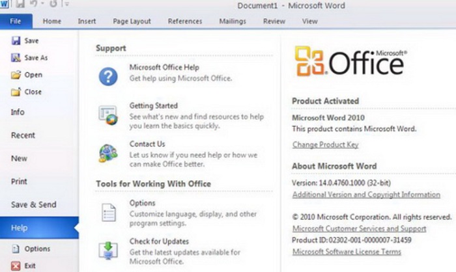The width and height of the screenshot is (456, 272).
Task: Click the Save As icon
Action: tap(16, 57)
